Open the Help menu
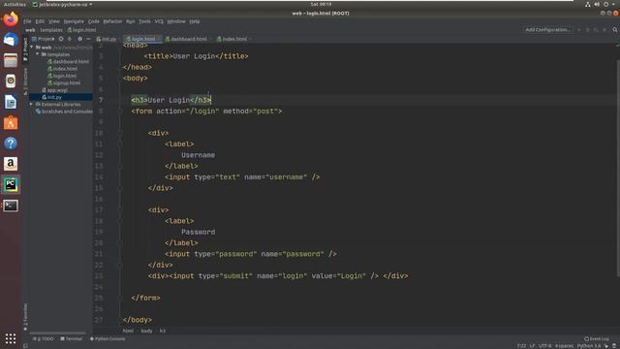This screenshot has height=349, width=620. pos(194,21)
